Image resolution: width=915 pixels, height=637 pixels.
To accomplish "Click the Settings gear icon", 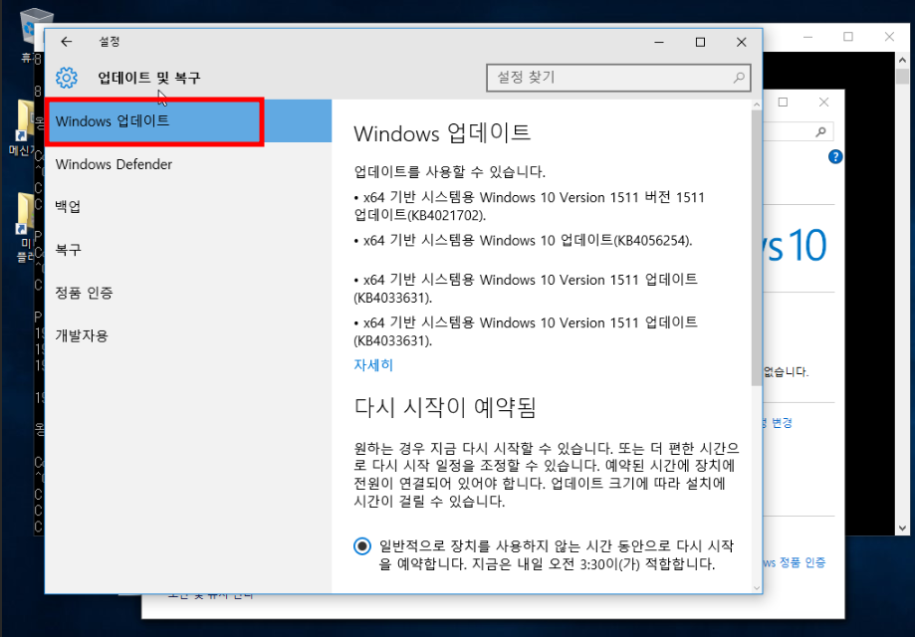I will pos(67,77).
